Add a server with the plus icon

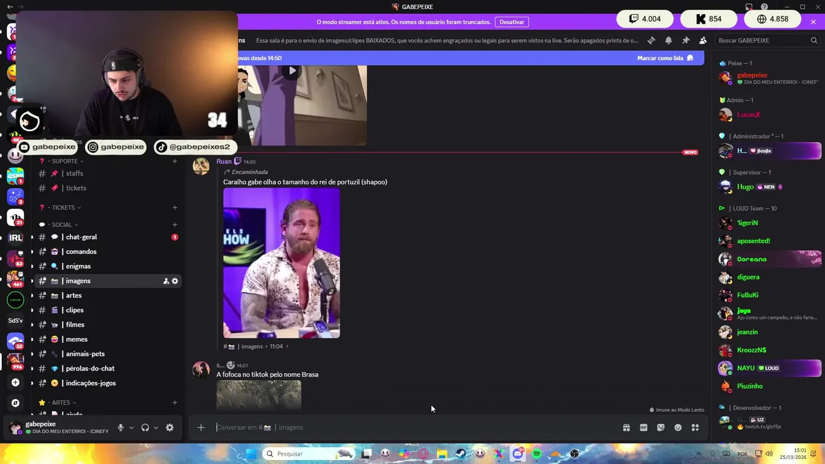pyautogui.click(x=15, y=383)
